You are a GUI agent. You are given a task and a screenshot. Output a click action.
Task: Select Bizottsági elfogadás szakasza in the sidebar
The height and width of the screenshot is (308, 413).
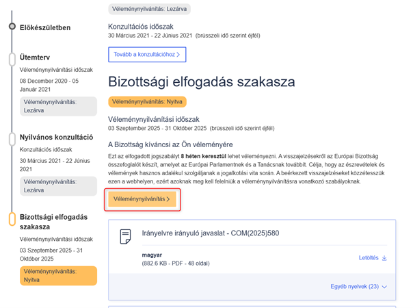53,222
